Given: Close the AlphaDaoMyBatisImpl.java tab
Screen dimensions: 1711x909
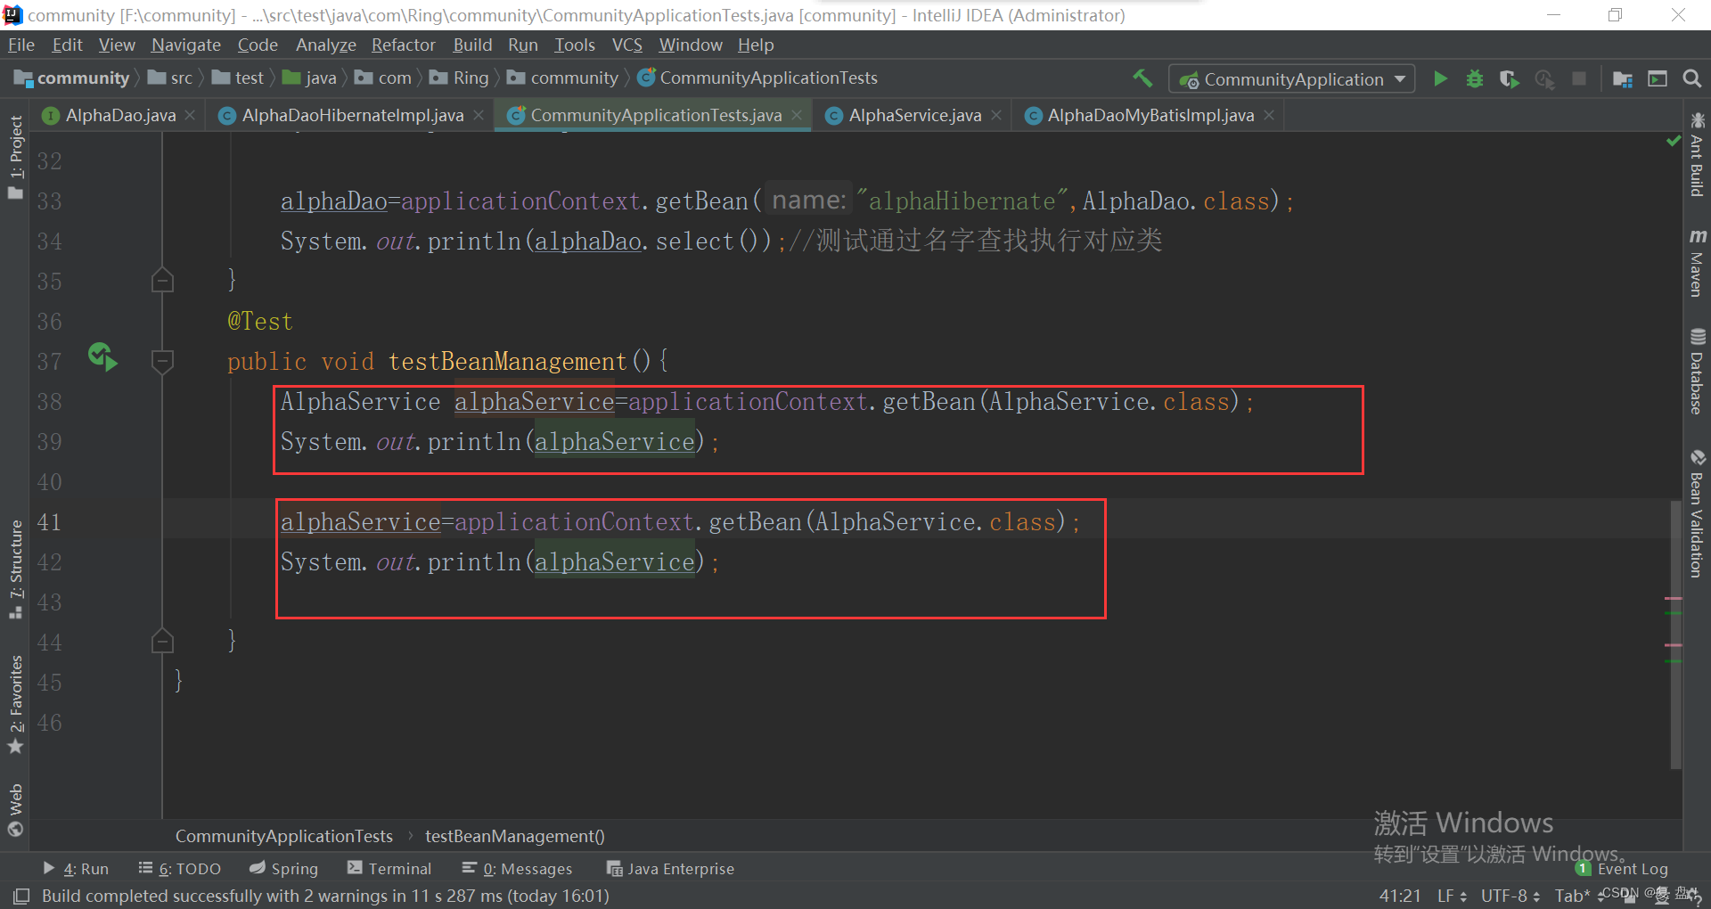Looking at the screenshot, I should coord(1269,115).
